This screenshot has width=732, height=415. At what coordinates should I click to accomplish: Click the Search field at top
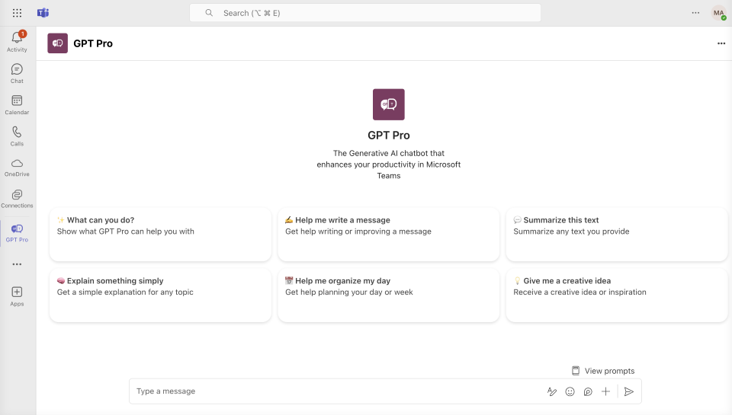pyautogui.click(x=365, y=13)
